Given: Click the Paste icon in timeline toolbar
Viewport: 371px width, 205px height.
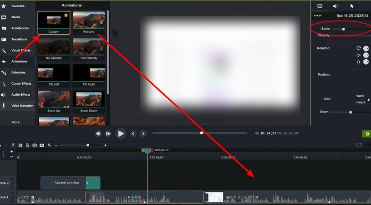Looking at the screenshot, I should [x=27, y=145].
